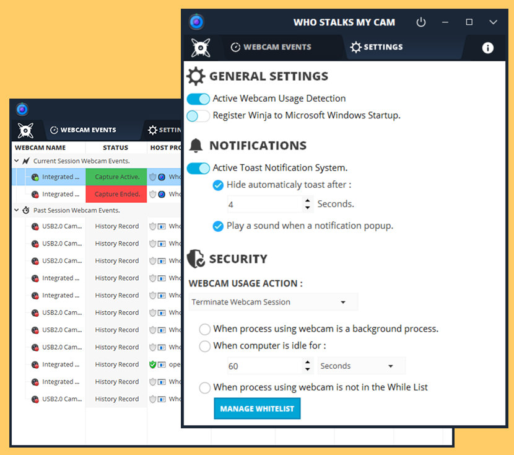Open the Settings tab in back window
Viewport: 514px width, 455px height.
coord(164,130)
